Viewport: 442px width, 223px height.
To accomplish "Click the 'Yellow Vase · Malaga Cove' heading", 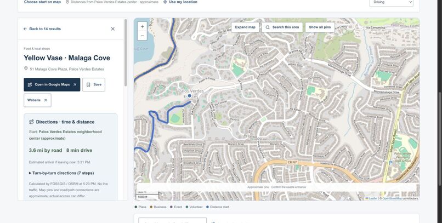I will (67, 58).
